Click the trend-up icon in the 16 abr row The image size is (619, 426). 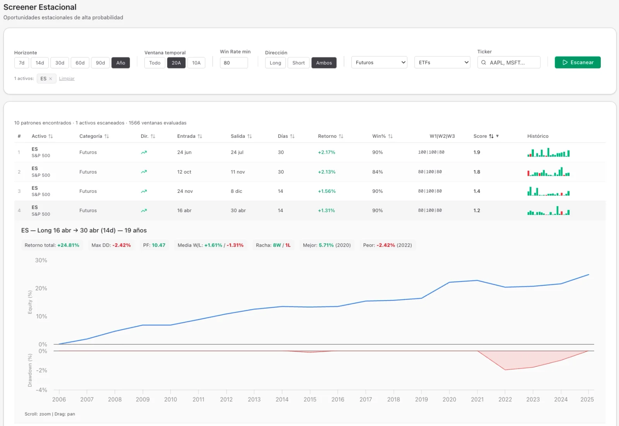click(x=144, y=211)
